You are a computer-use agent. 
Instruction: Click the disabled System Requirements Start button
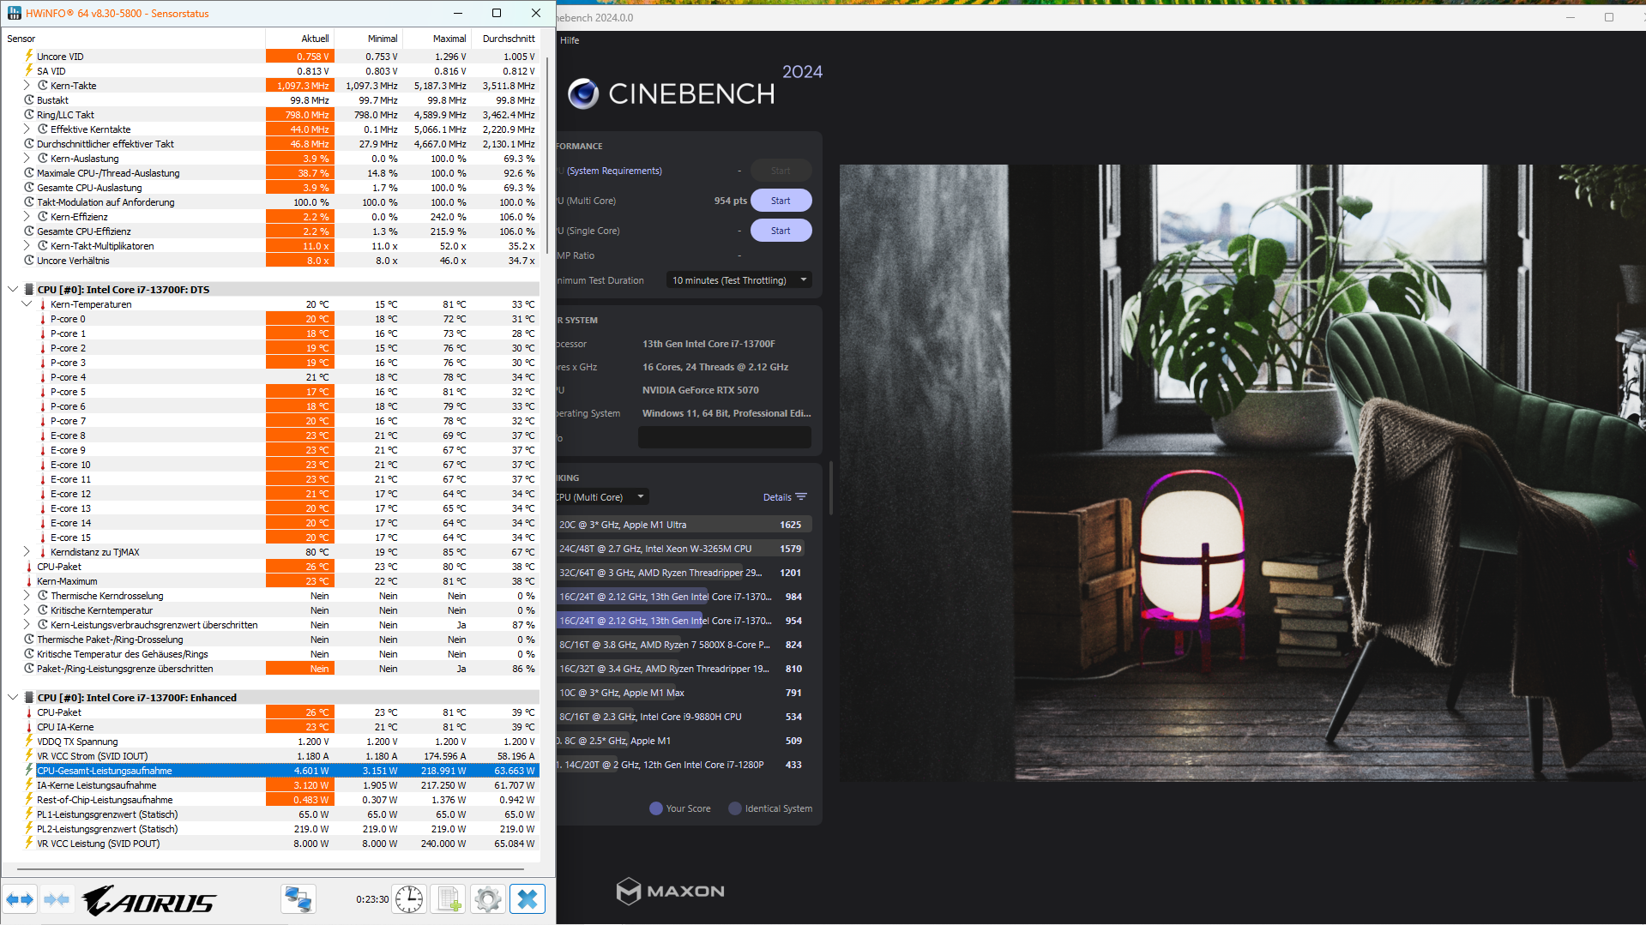pos(781,171)
